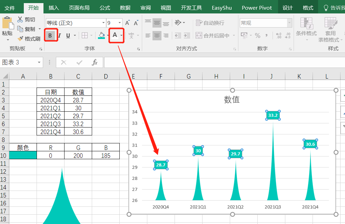Open the font color dropdown arrow
This screenshot has width=345, height=224.
(x=121, y=35)
